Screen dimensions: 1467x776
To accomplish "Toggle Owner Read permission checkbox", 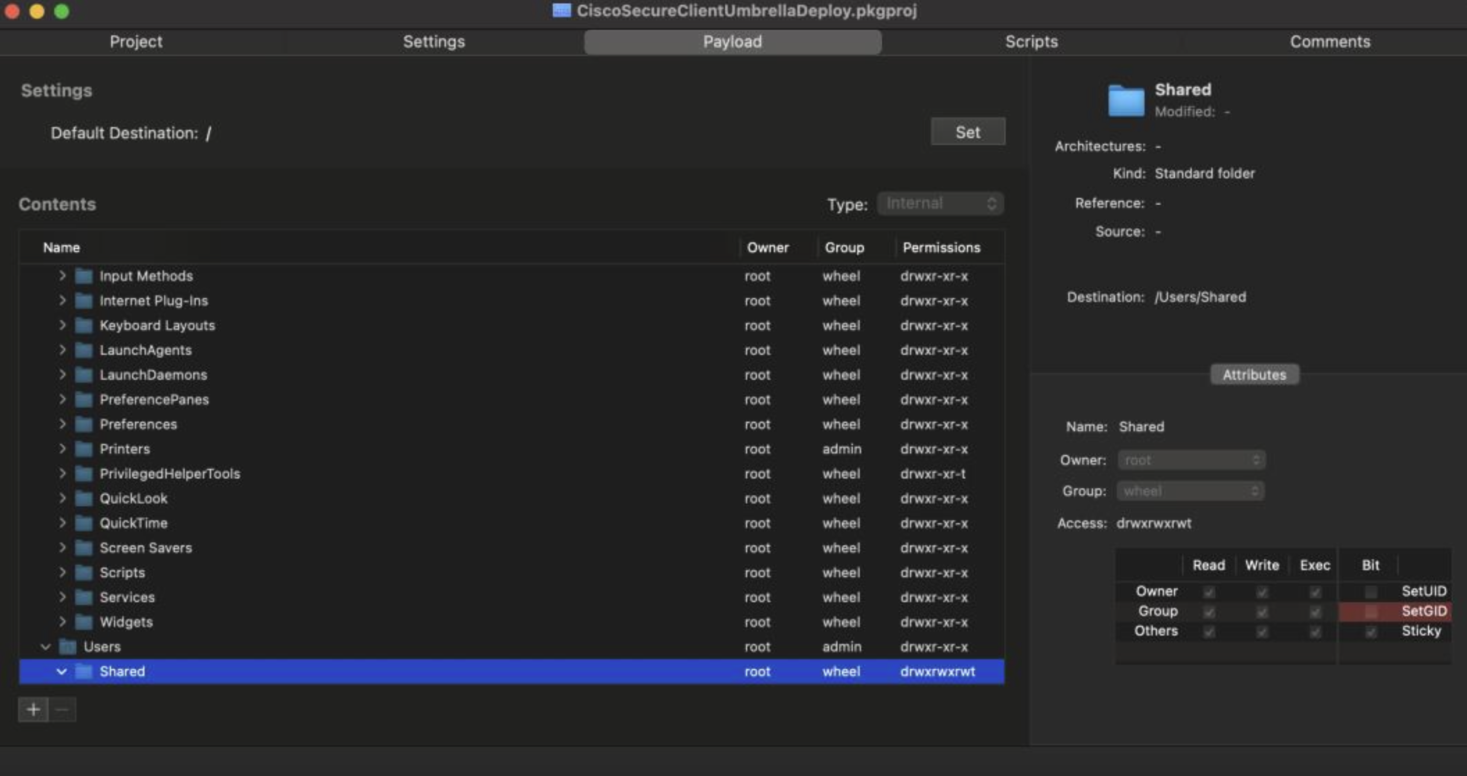I will [x=1208, y=592].
